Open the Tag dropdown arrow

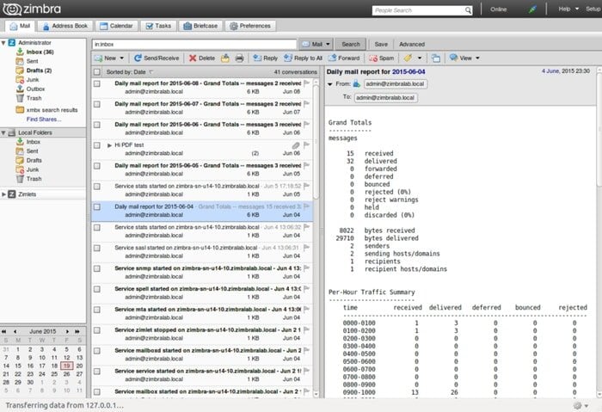pyautogui.click(x=420, y=58)
